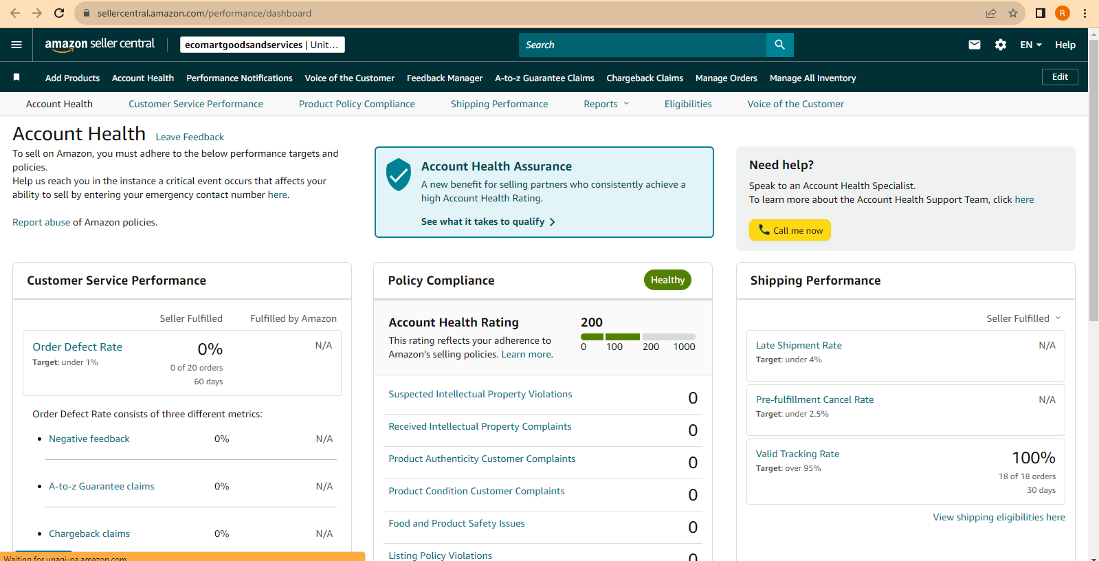This screenshot has width=1099, height=561.
Task: Click the Account Health Rating progress bar
Action: [x=638, y=337]
